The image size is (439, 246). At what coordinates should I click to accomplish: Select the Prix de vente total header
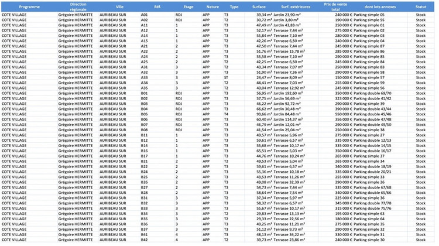[335, 6]
